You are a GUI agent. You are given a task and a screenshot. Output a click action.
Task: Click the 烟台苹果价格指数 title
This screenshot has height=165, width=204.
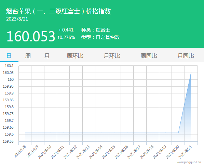[58, 11]
